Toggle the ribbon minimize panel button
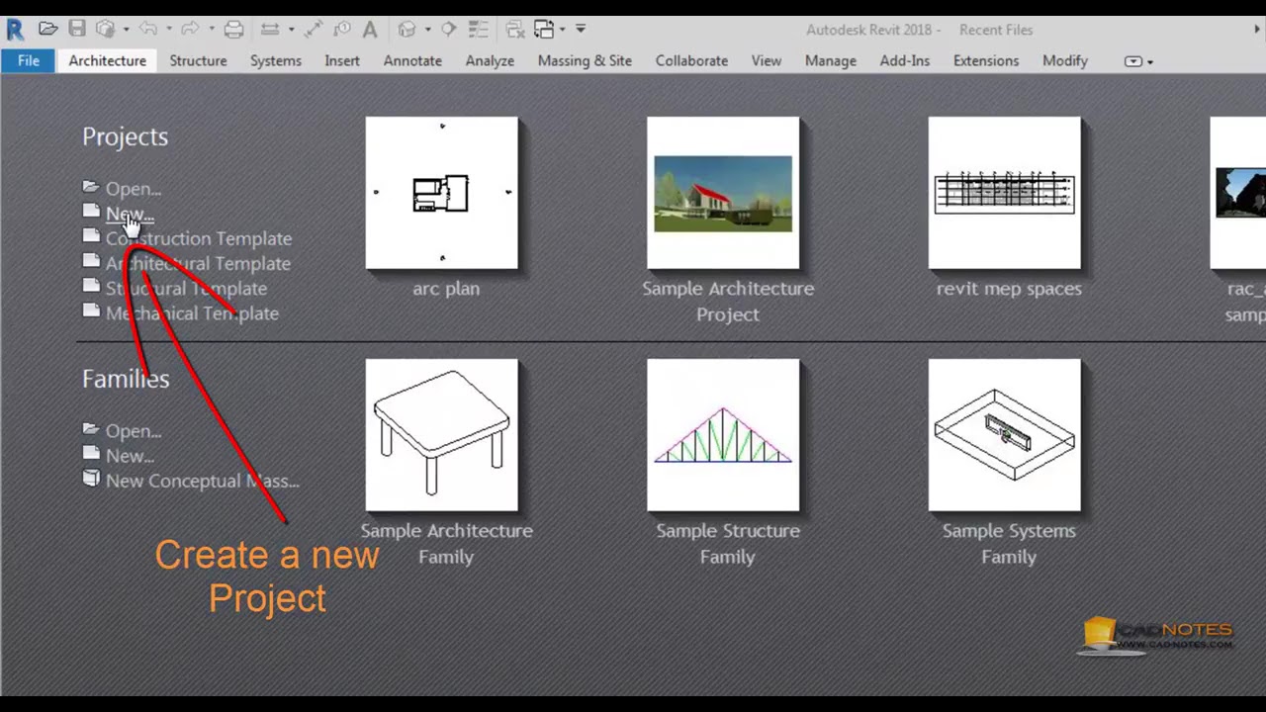The image size is (1266, 712). point(1133,61)
